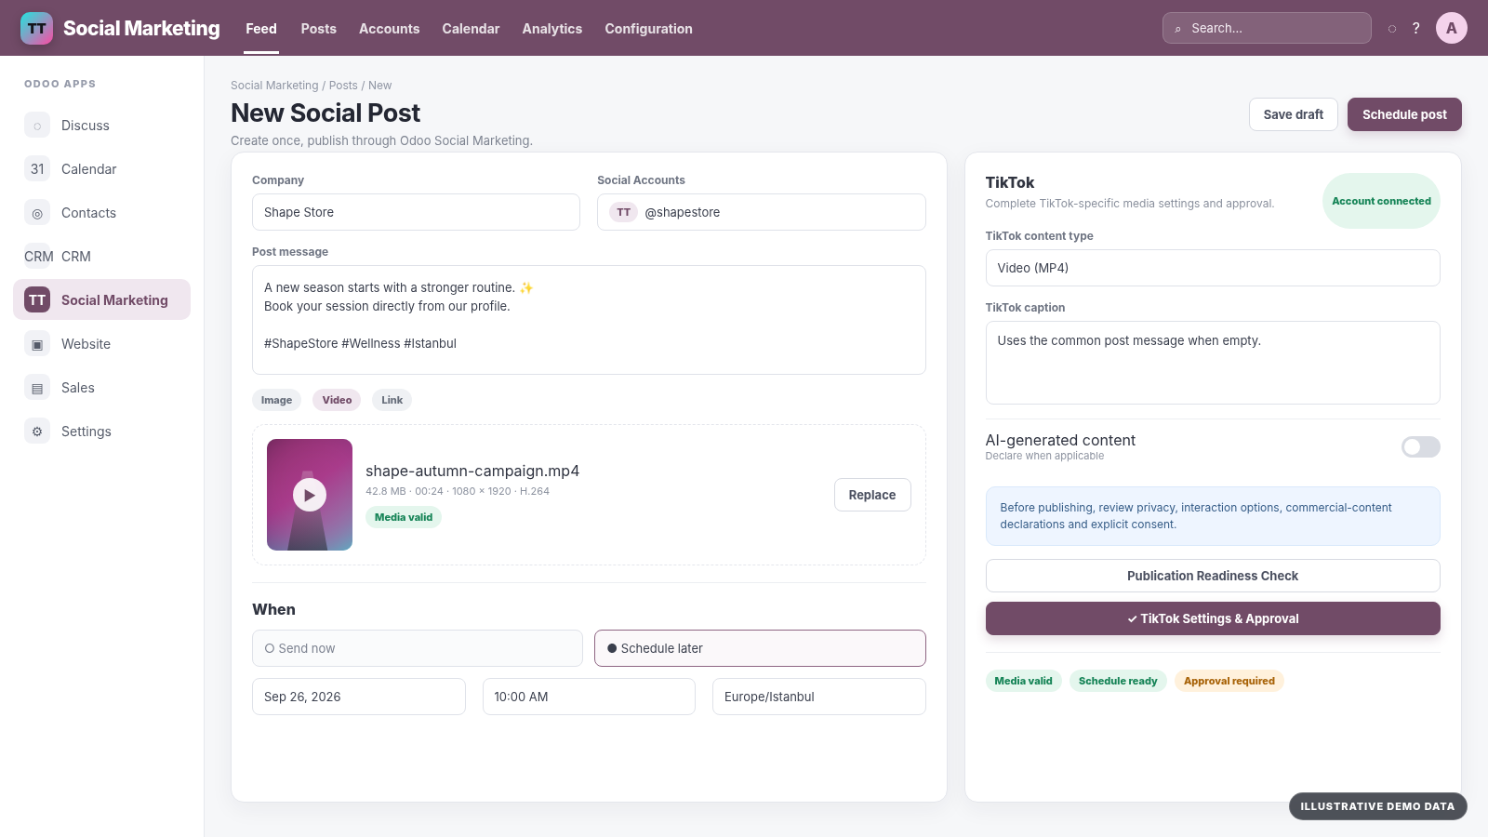Open the Website app icon
This screenshot has height=837, width=1488.
pos(37,344)
